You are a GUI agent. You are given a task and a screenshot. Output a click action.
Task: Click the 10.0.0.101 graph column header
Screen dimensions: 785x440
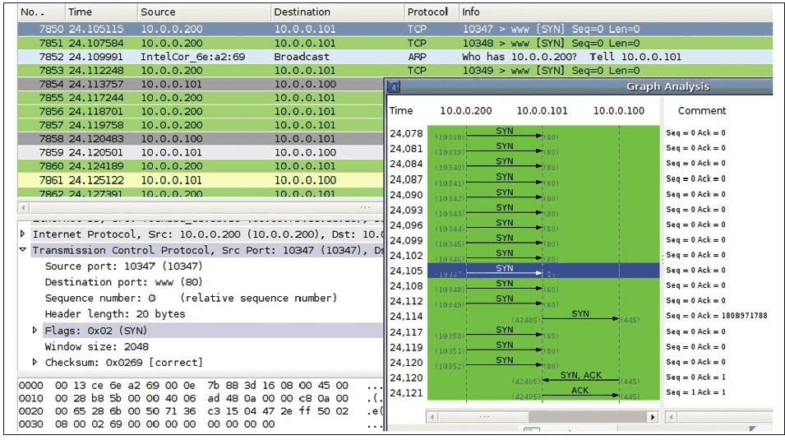click(x=543, y=111)
